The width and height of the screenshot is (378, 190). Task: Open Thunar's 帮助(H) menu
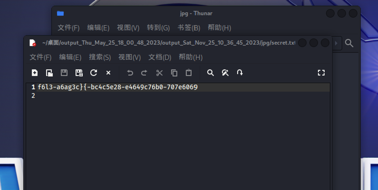[x=220, y=28]
